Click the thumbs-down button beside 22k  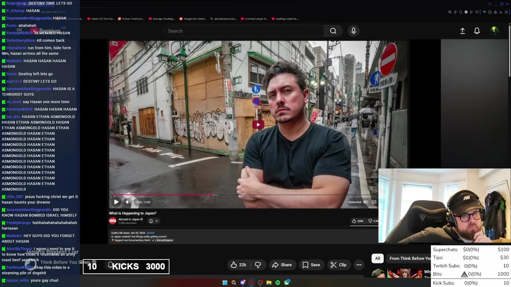coord(258,265)
